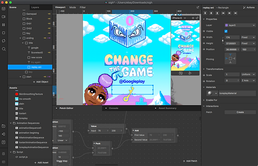The width and height of the screenshot is (258, 166).
Task: Toggle the left pinning marker
Action: (x=227, y=58)
